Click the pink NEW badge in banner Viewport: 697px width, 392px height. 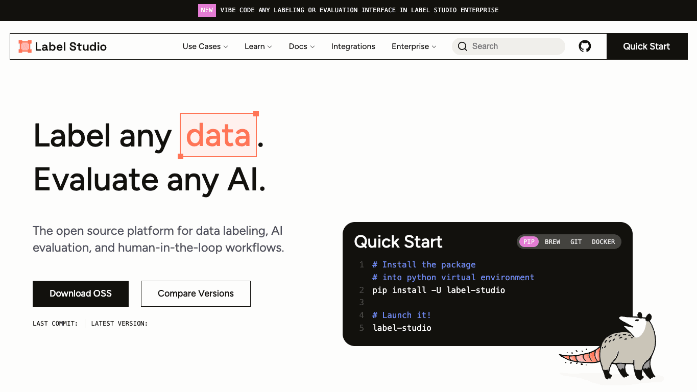coord(207,10)
